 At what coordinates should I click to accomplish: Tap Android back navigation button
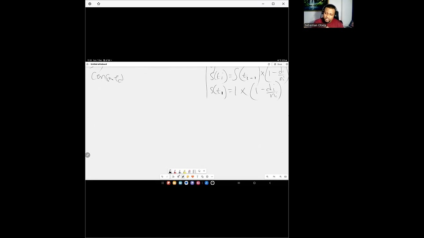click(270, 183)
